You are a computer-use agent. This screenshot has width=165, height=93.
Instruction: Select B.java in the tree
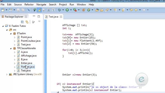pos(24,59)
